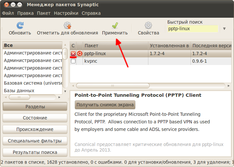Sort by the Последняя версия column header
This screenshot has width=234, height=167.
pos(211,46)
